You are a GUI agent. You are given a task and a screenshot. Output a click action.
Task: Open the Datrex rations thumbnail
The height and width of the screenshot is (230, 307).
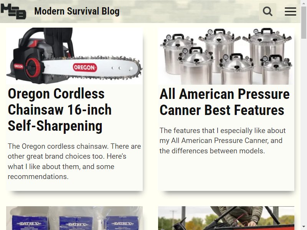(74, 218)
